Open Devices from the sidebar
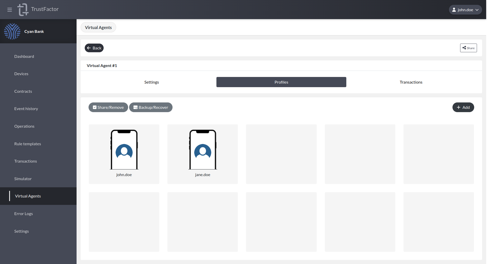Viewport: 490px width, 264px height. [21, 74]
